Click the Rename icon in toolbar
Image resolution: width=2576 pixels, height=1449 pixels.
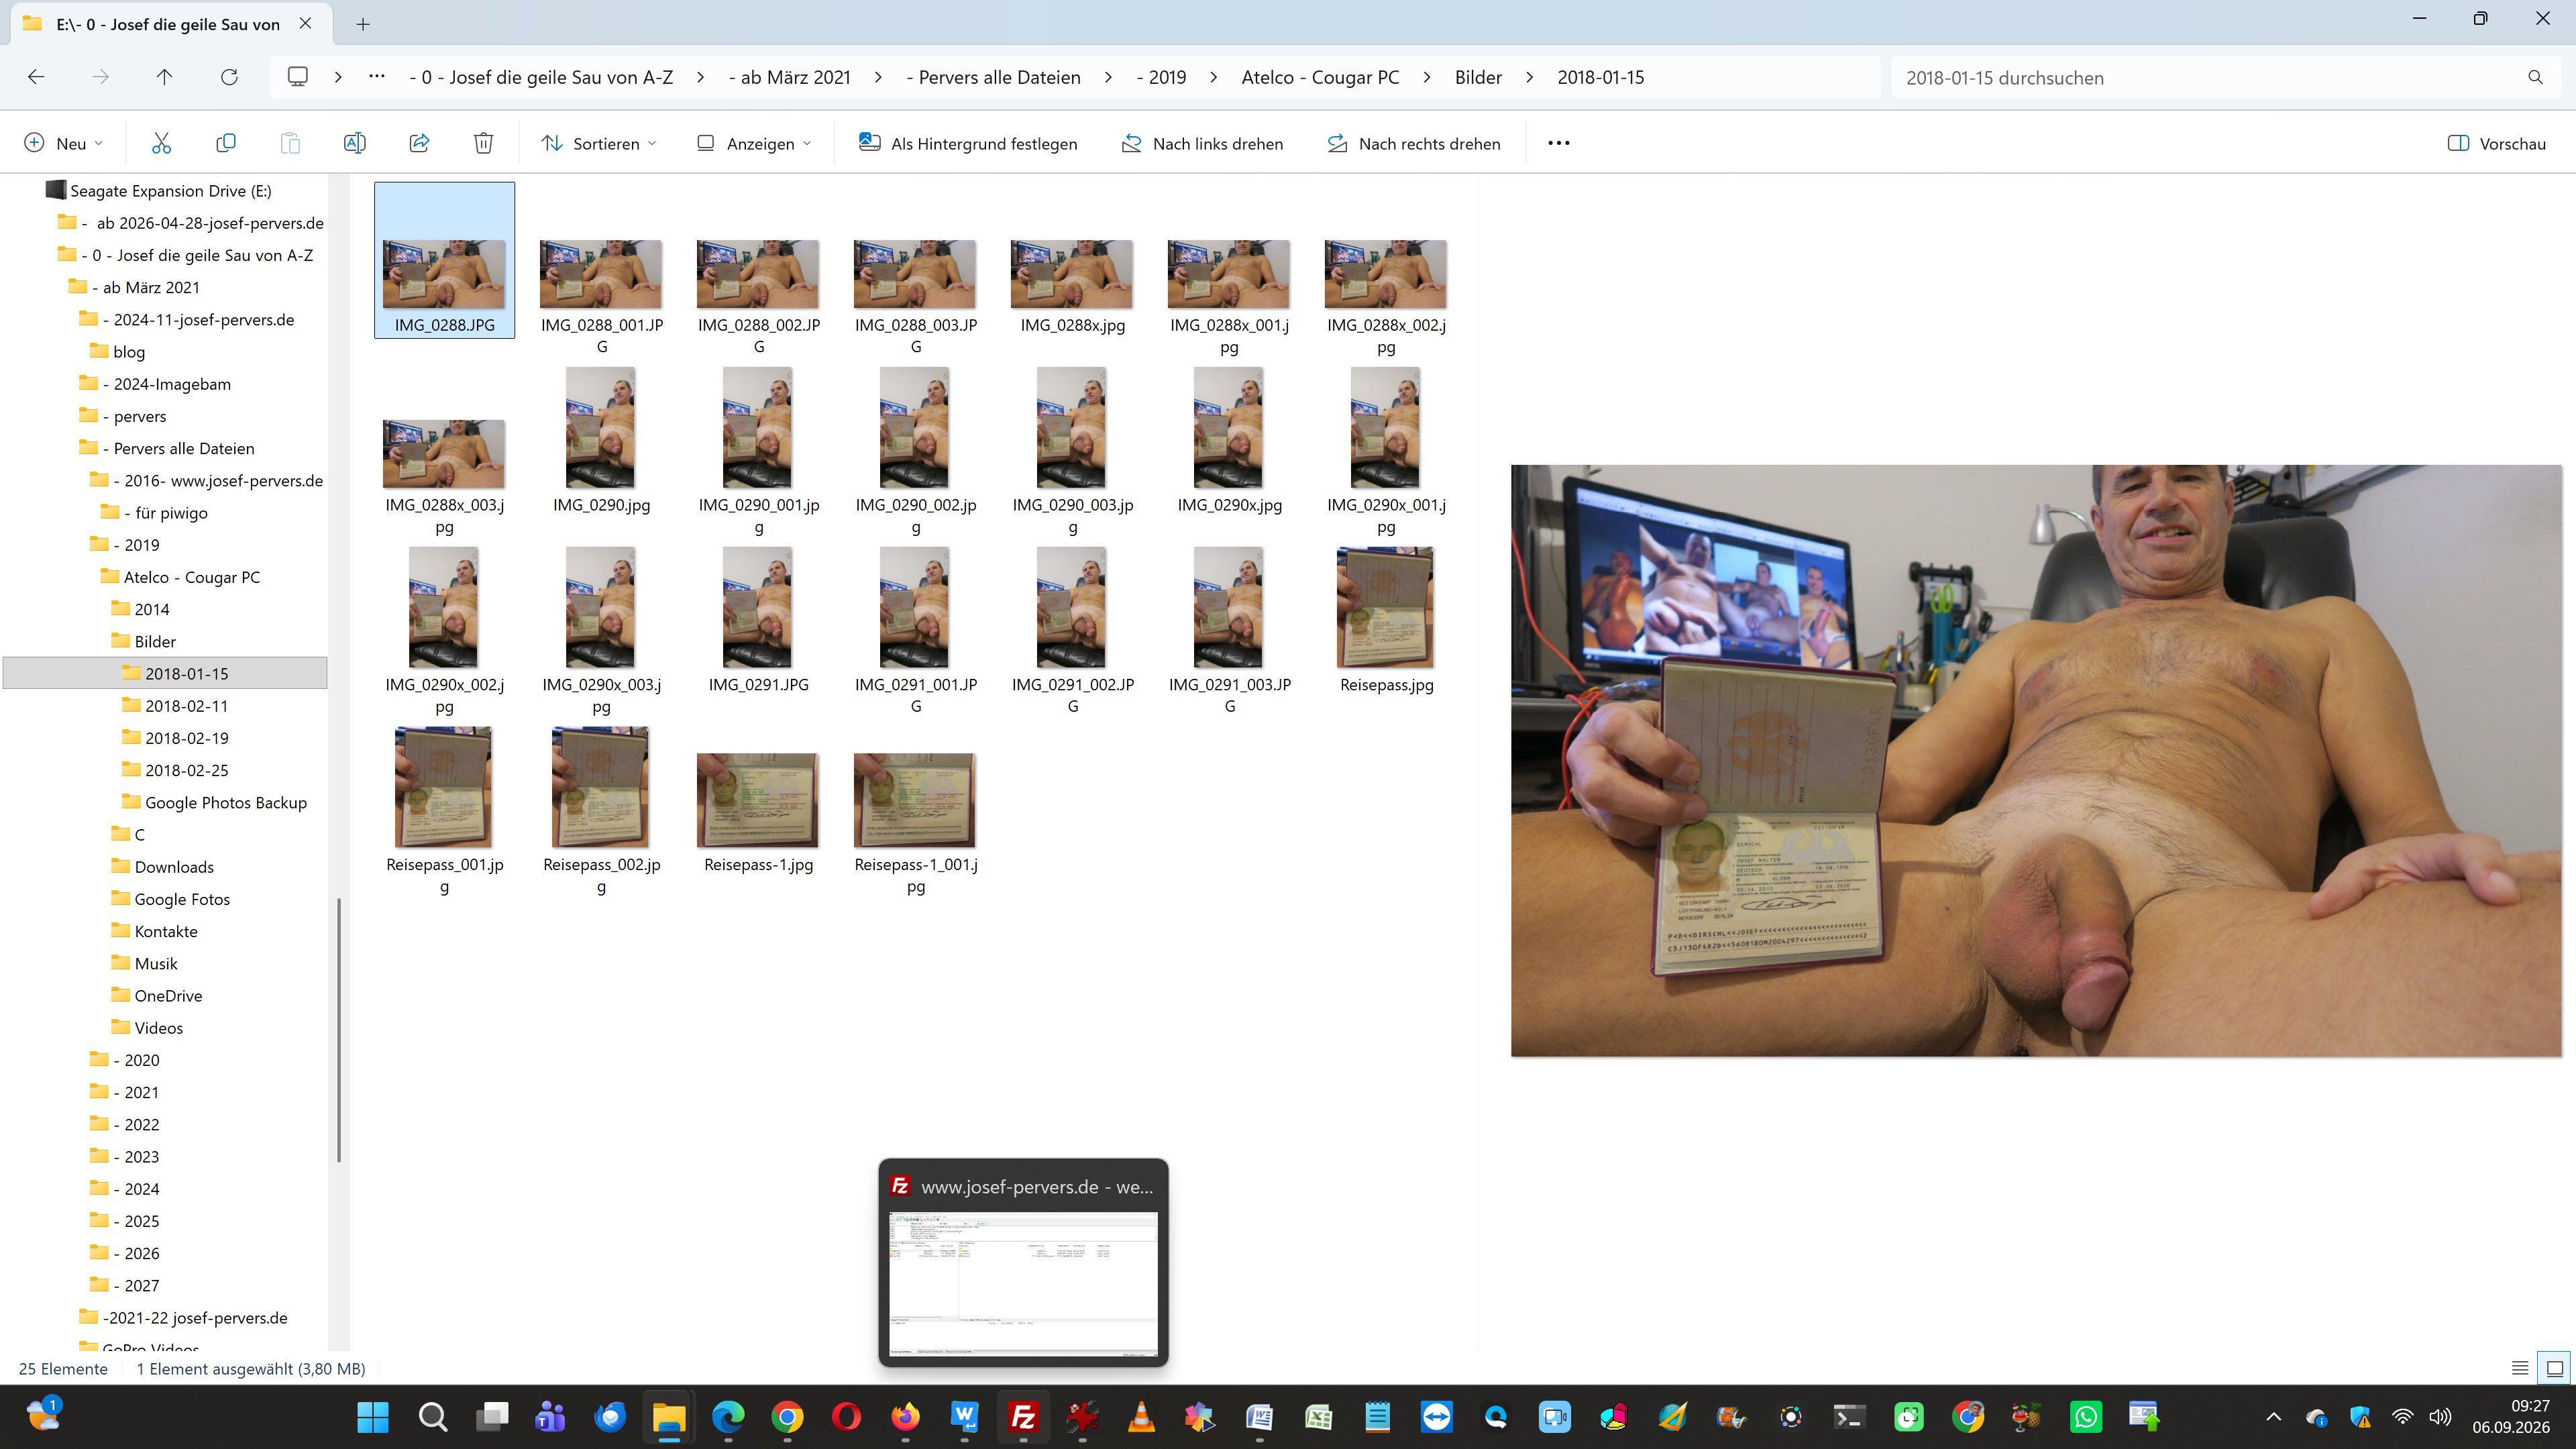click(x=354, y=143)
